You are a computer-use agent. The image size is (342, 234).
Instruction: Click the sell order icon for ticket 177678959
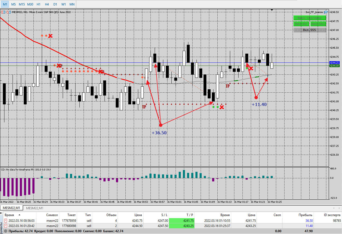coord(5,221)
